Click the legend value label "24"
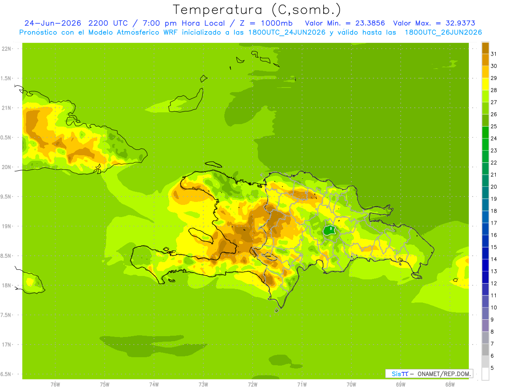Viewport: 505px width, 390px height. tap(494, 138)
